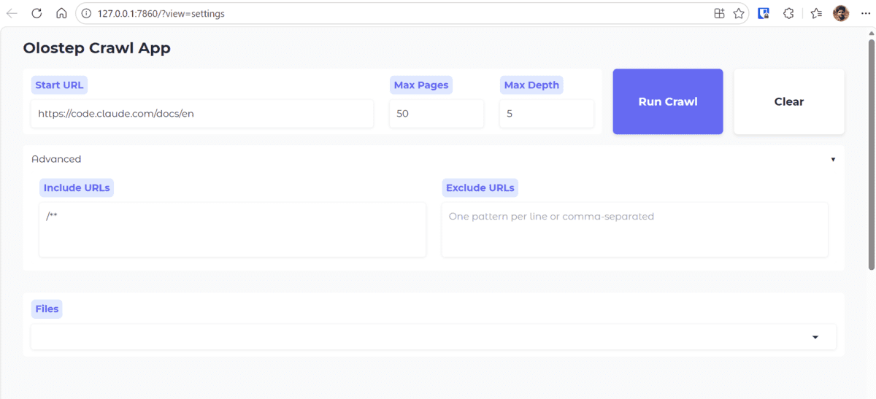Click the Files label
Image resolution: width=876 pixels, height=399 pixels.
pos(47,309)
